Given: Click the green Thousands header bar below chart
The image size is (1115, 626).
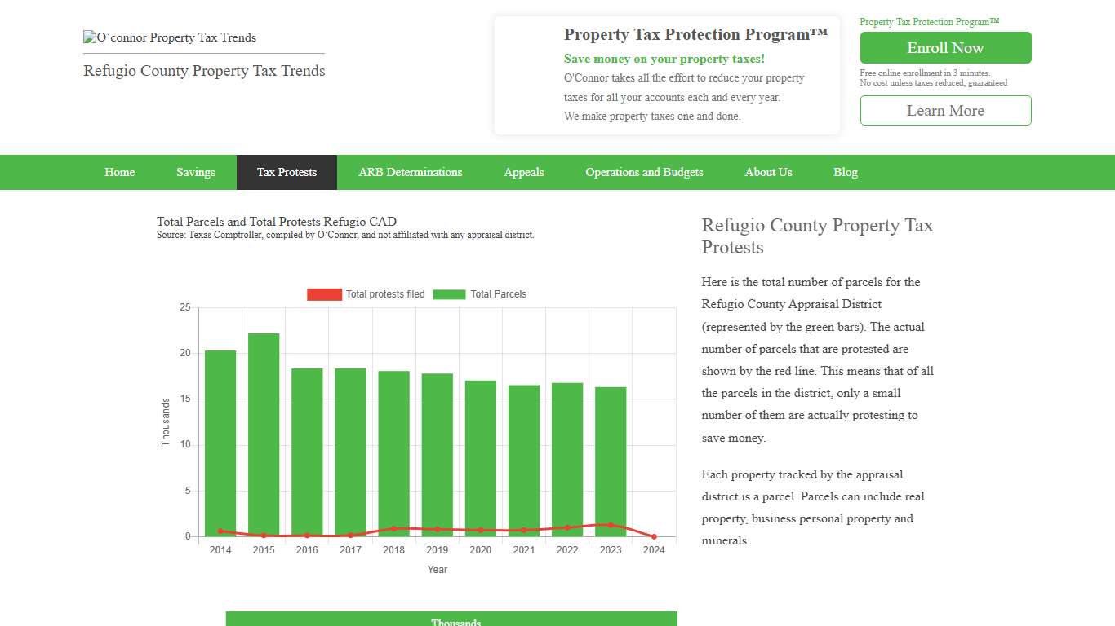Looking at the screenshot, I should [451, 618].
